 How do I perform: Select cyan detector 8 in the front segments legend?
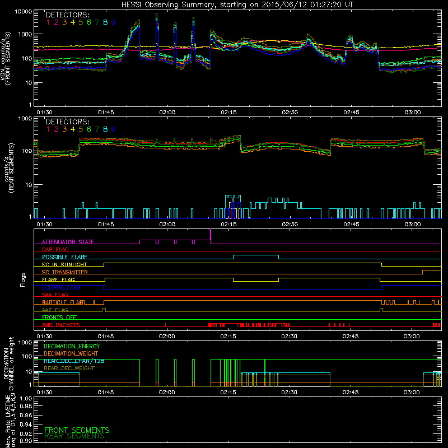point(105,22)
